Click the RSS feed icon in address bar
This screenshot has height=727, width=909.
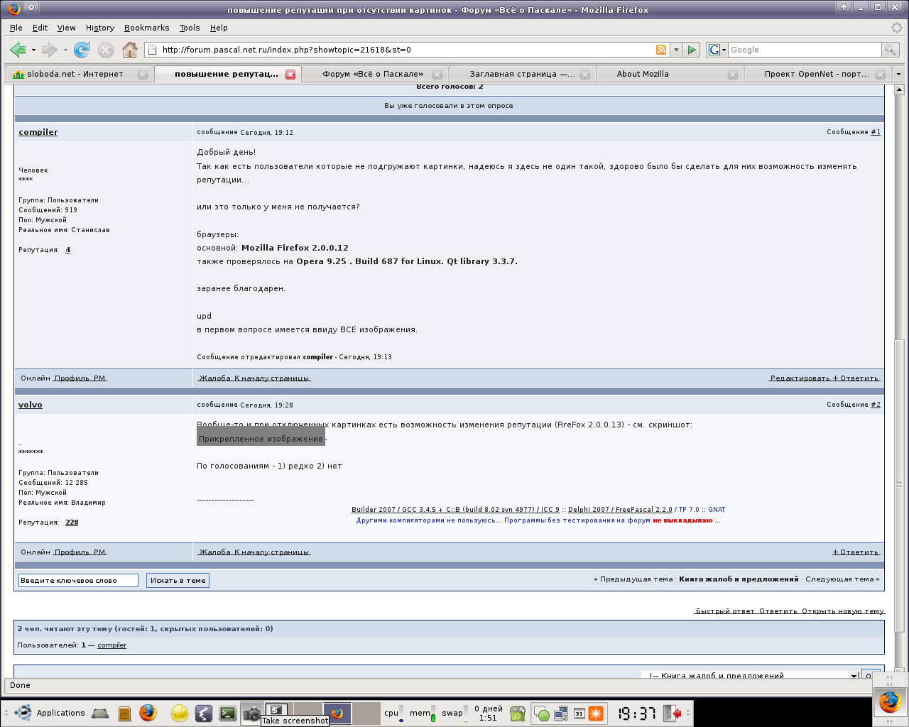coord(661,50)
